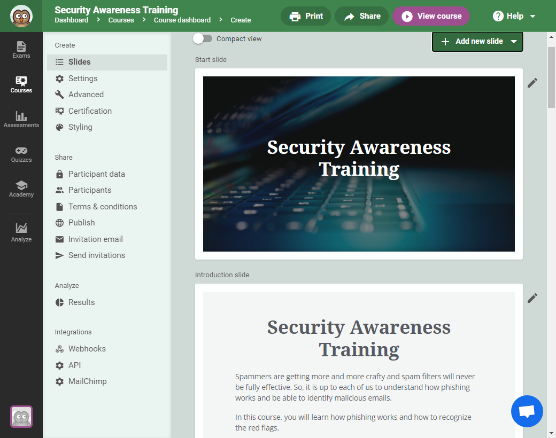Click the owl logo in the top corner
556x438 pixels.
(x=21, y=15)
